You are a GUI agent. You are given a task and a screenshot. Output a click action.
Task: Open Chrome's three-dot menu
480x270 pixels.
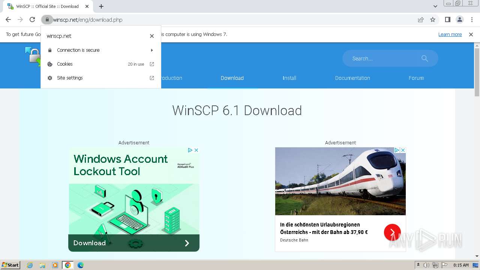tap(471, 20)
